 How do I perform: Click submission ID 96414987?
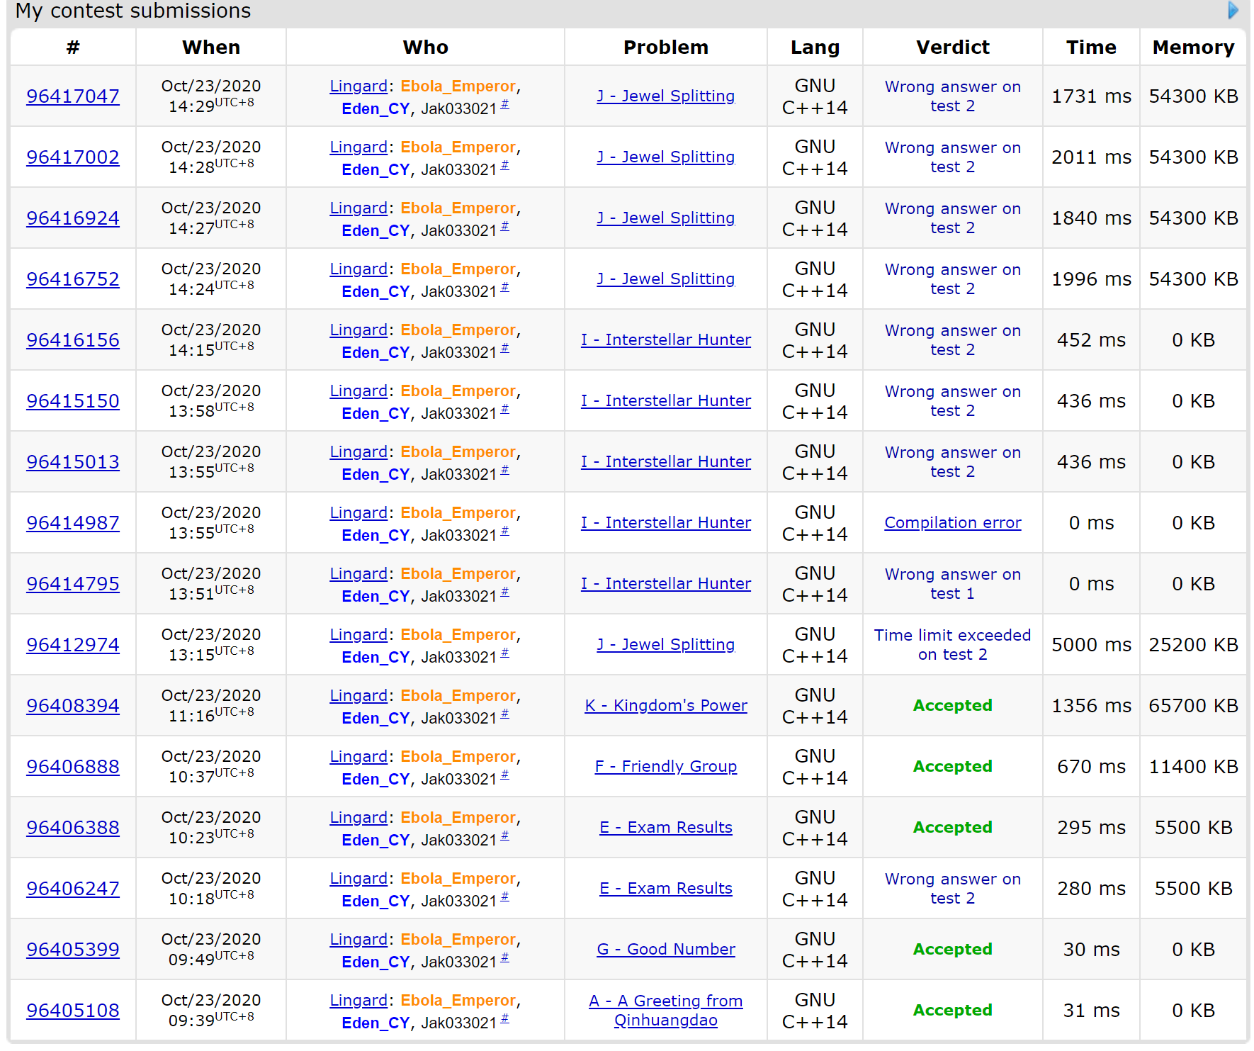[x=73, y=523]
